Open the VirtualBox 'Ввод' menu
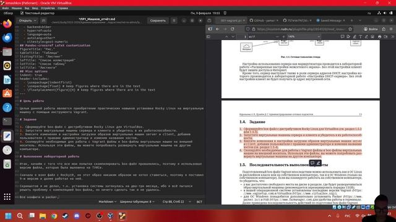396x222 pixels. pyautogui.click(x=35, y=8)
